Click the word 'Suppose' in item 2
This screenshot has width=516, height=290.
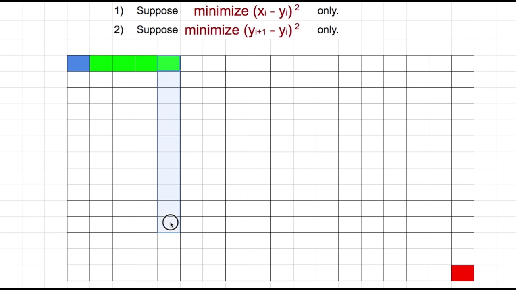pos(157,30)
